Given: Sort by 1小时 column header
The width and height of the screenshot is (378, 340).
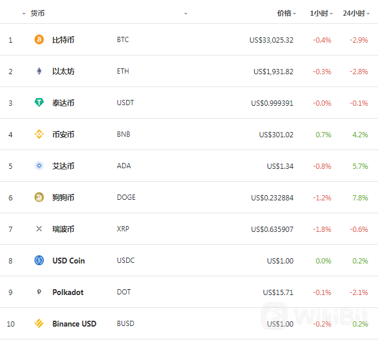Looking at the screenshot, I should tap(319, 13).
